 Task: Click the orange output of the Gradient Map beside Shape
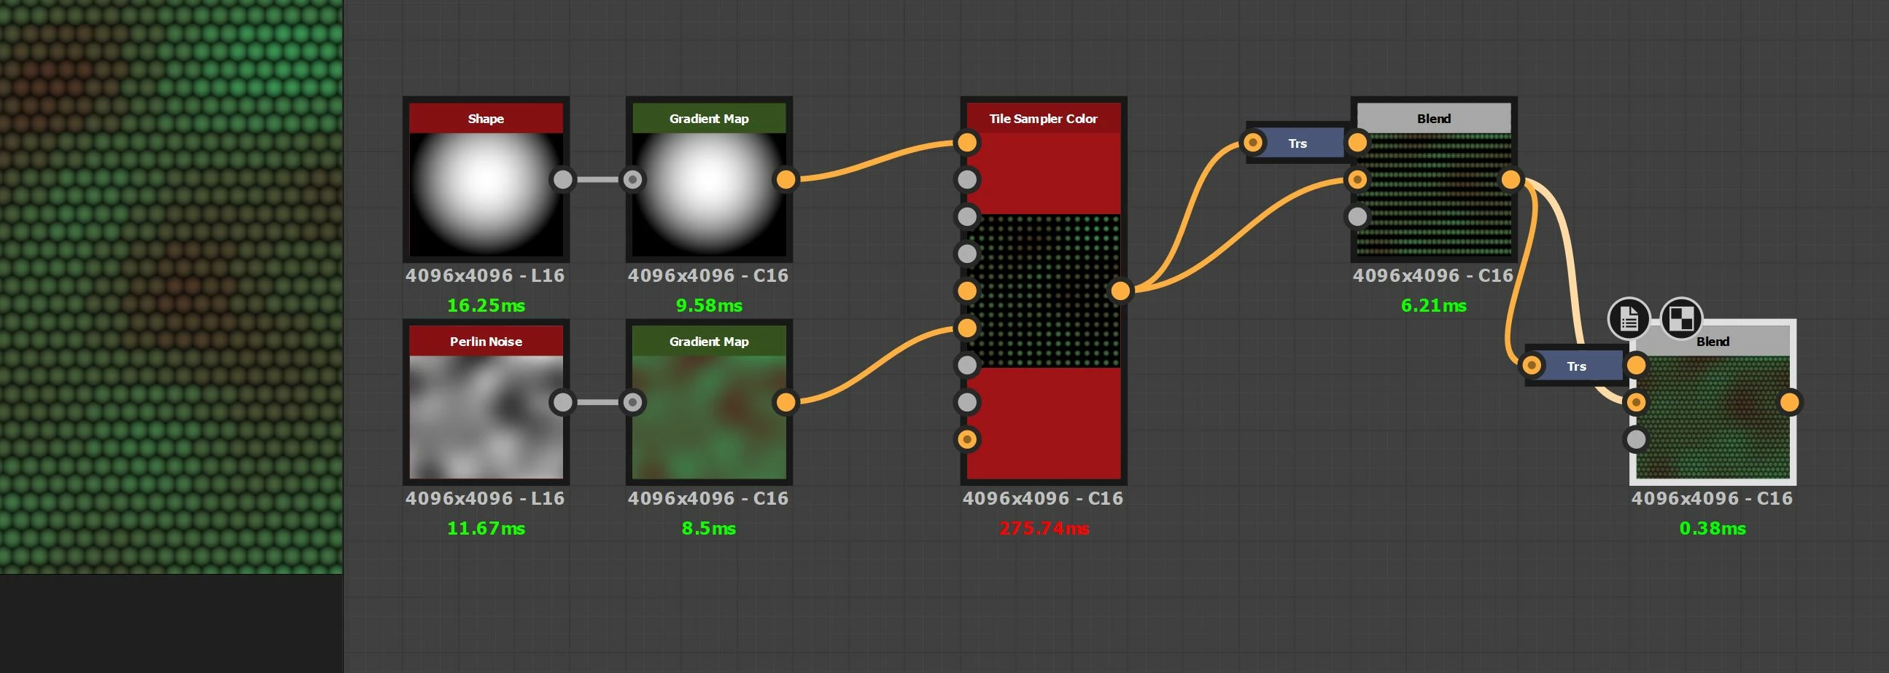click(786, 179)
